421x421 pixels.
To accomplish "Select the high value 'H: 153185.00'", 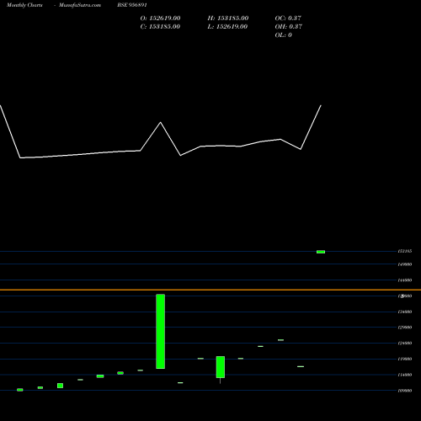I will [x=228, y=19].
